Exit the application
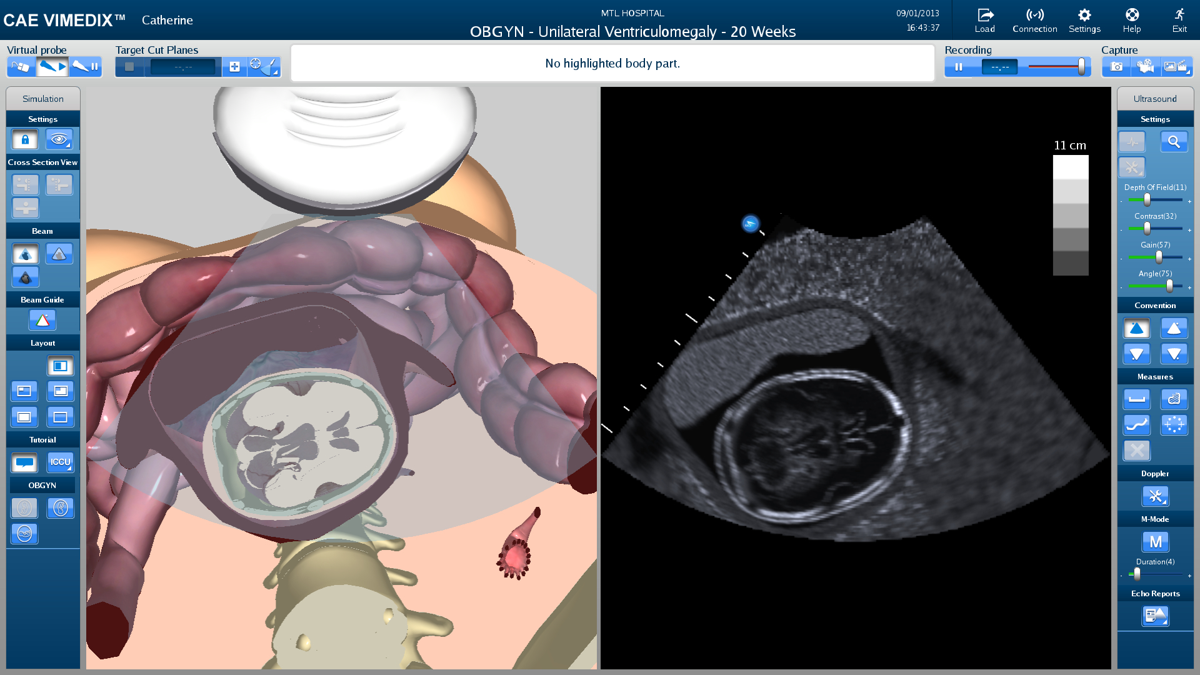1200x675 pixels. (x=1179, y=20)
